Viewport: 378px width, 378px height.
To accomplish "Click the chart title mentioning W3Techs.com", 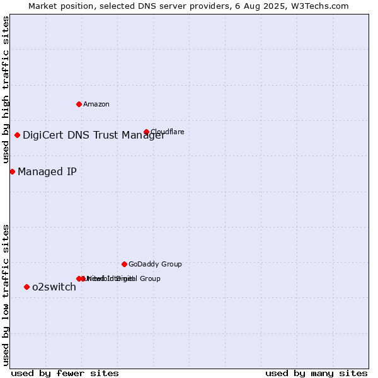I will pyautogui.click(x=188, y=6).
